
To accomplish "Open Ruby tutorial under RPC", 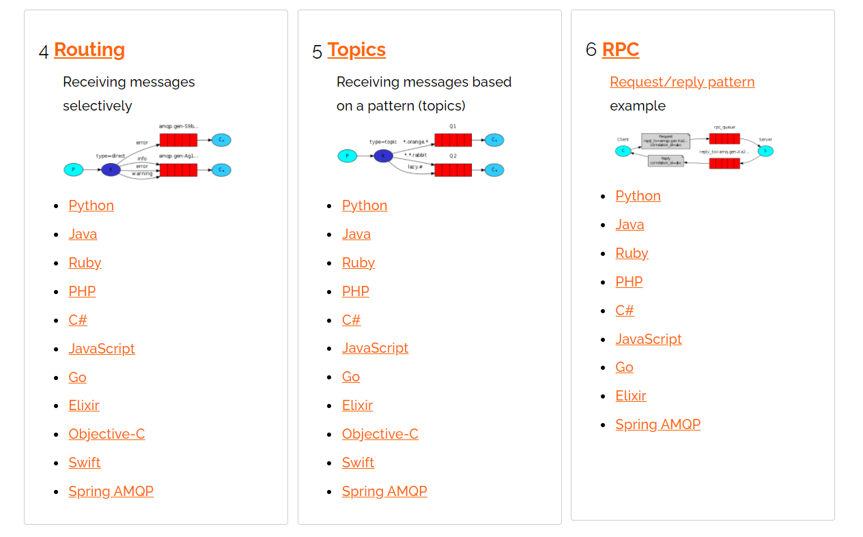I will point(632,253).
